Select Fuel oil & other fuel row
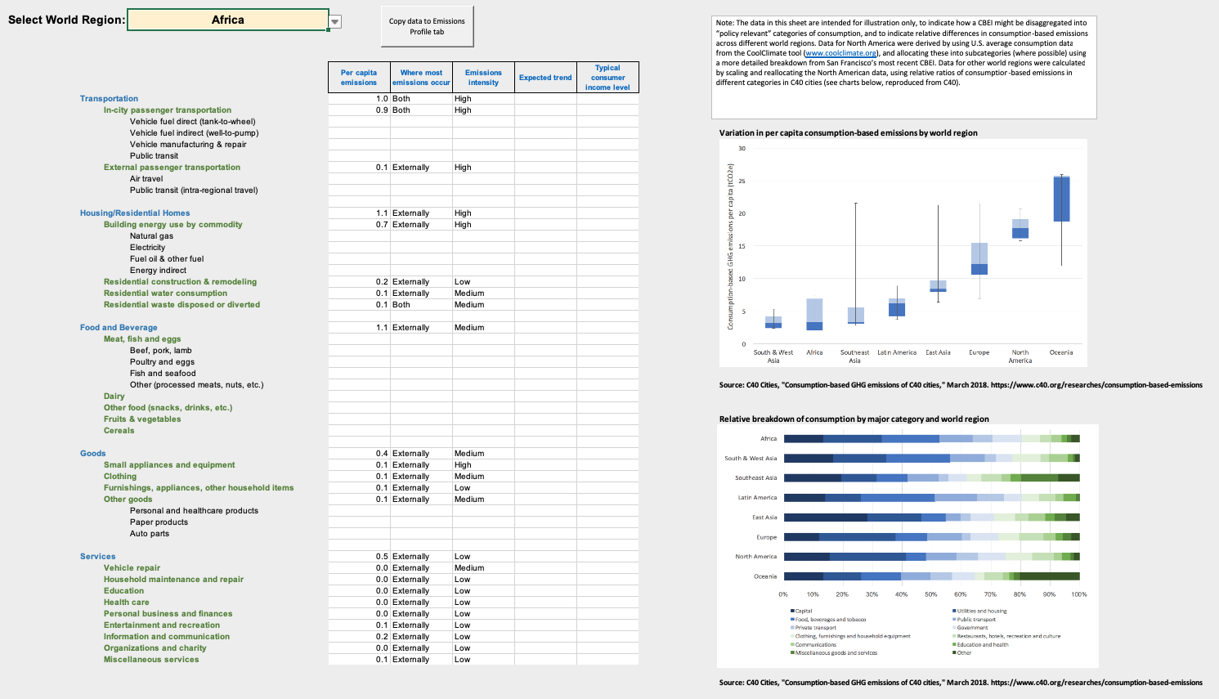The width and height of the screenshot is (1219, 699). coord(167,258)
